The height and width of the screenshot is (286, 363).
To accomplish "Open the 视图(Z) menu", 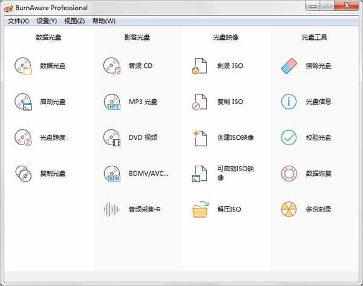I will [74, 21].
